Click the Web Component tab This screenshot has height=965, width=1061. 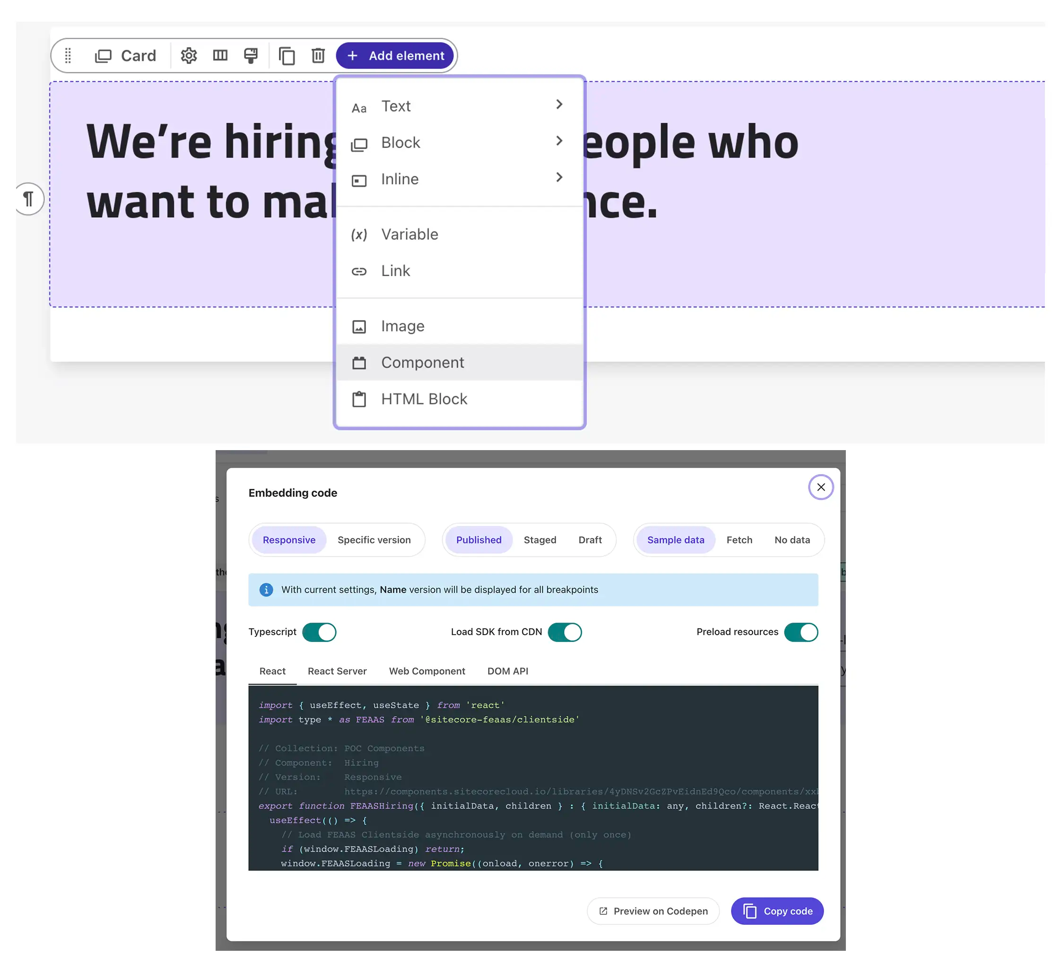pyautogui.click(x=427, y=671)
